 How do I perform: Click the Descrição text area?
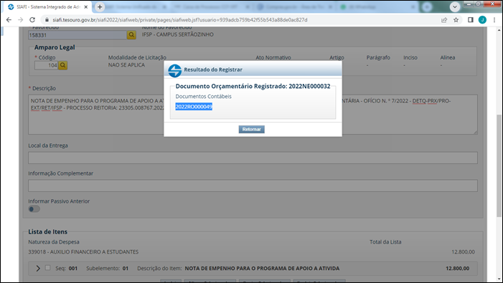253,115
